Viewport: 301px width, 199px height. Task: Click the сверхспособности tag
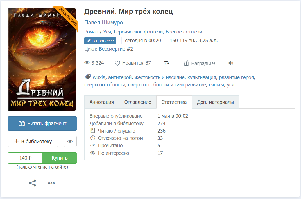(105, 85)
